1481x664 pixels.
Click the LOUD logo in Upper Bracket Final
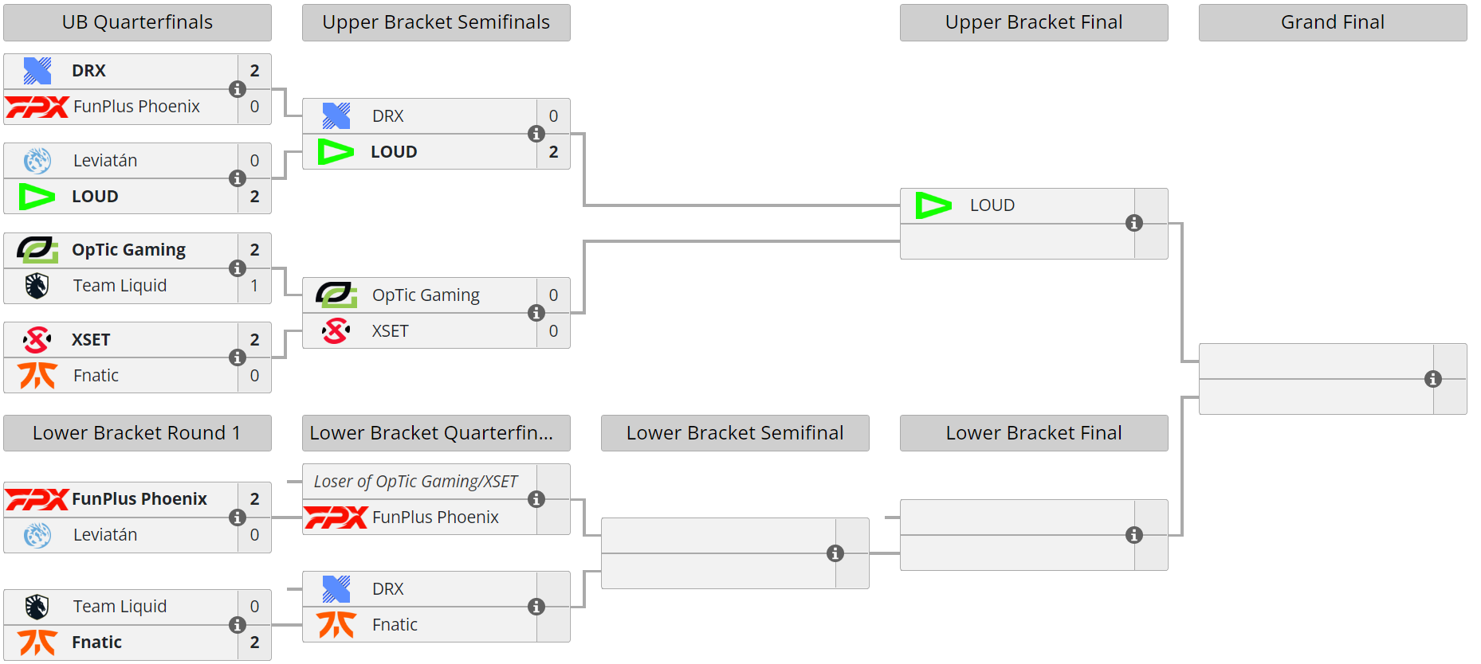(934, 205)
